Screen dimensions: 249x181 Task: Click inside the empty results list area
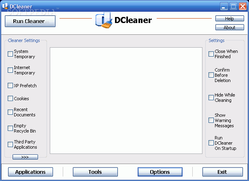pos(126,101)
